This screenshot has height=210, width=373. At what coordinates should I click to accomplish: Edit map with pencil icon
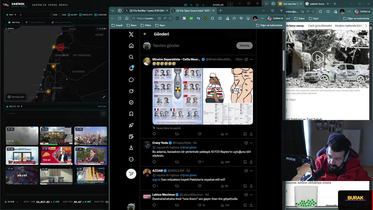[x=104, y=97]
